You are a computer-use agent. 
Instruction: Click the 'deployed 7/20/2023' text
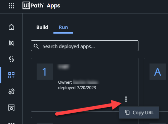pyautogui.click(x=77, y=88)
